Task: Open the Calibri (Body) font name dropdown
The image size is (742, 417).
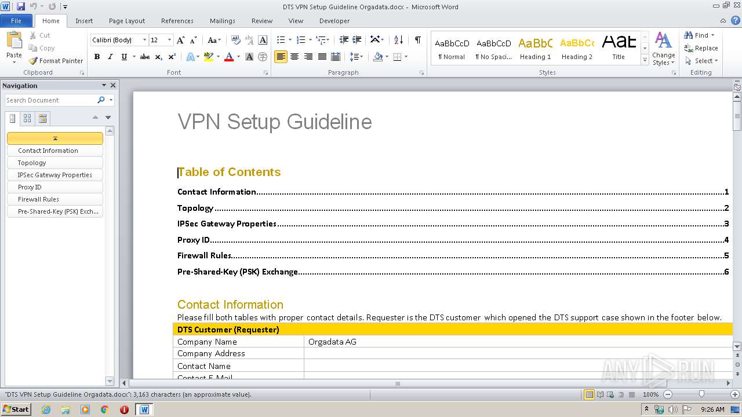Action: 144,40
